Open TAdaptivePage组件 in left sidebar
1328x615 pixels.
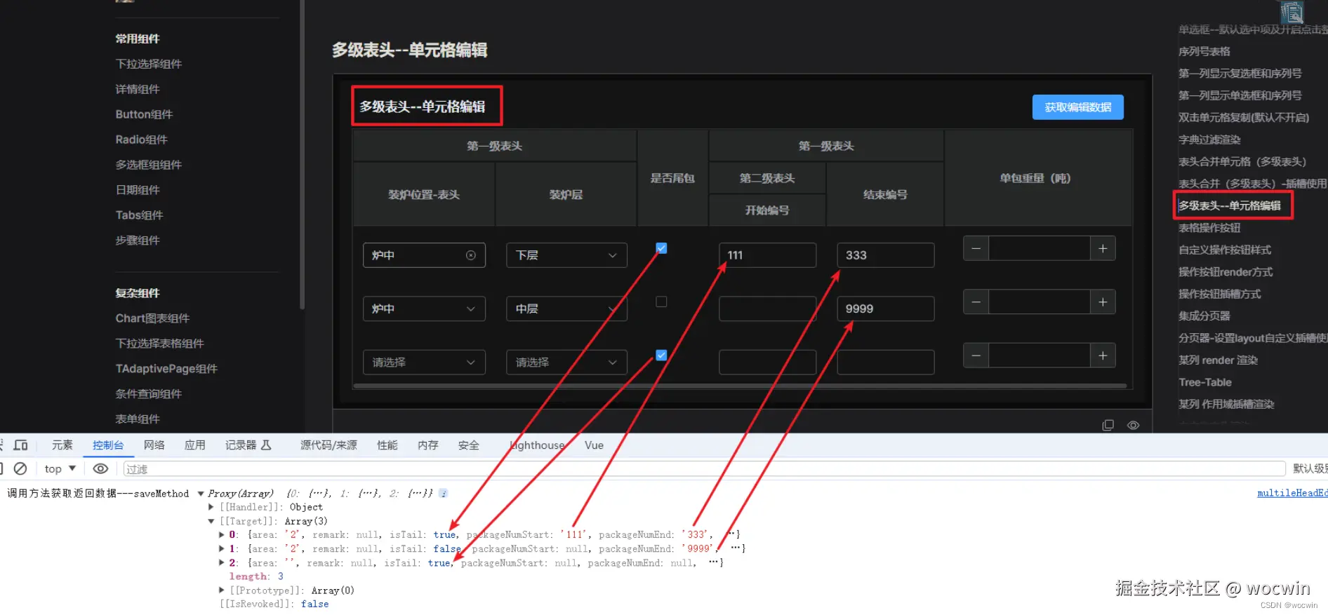click(166, 369)
